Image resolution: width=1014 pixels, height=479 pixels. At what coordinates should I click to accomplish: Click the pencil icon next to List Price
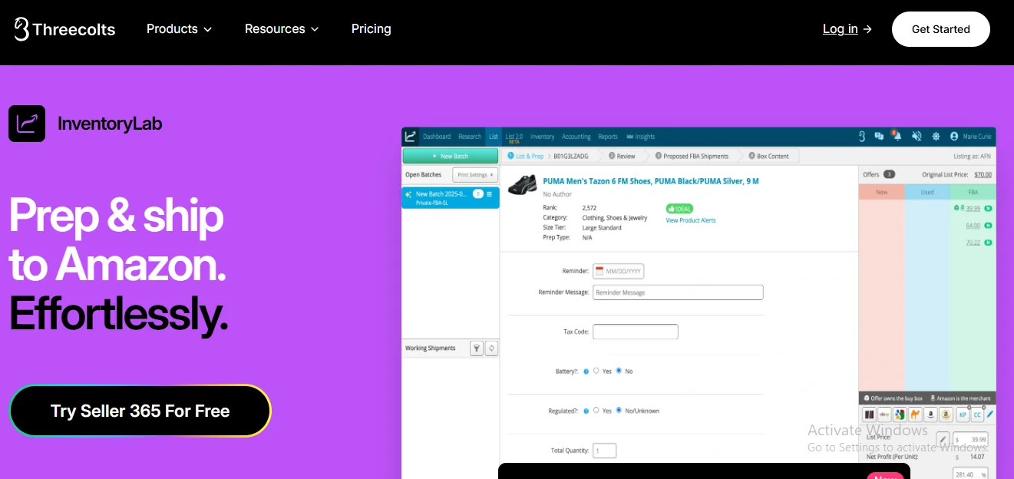[x=943, y=440]
